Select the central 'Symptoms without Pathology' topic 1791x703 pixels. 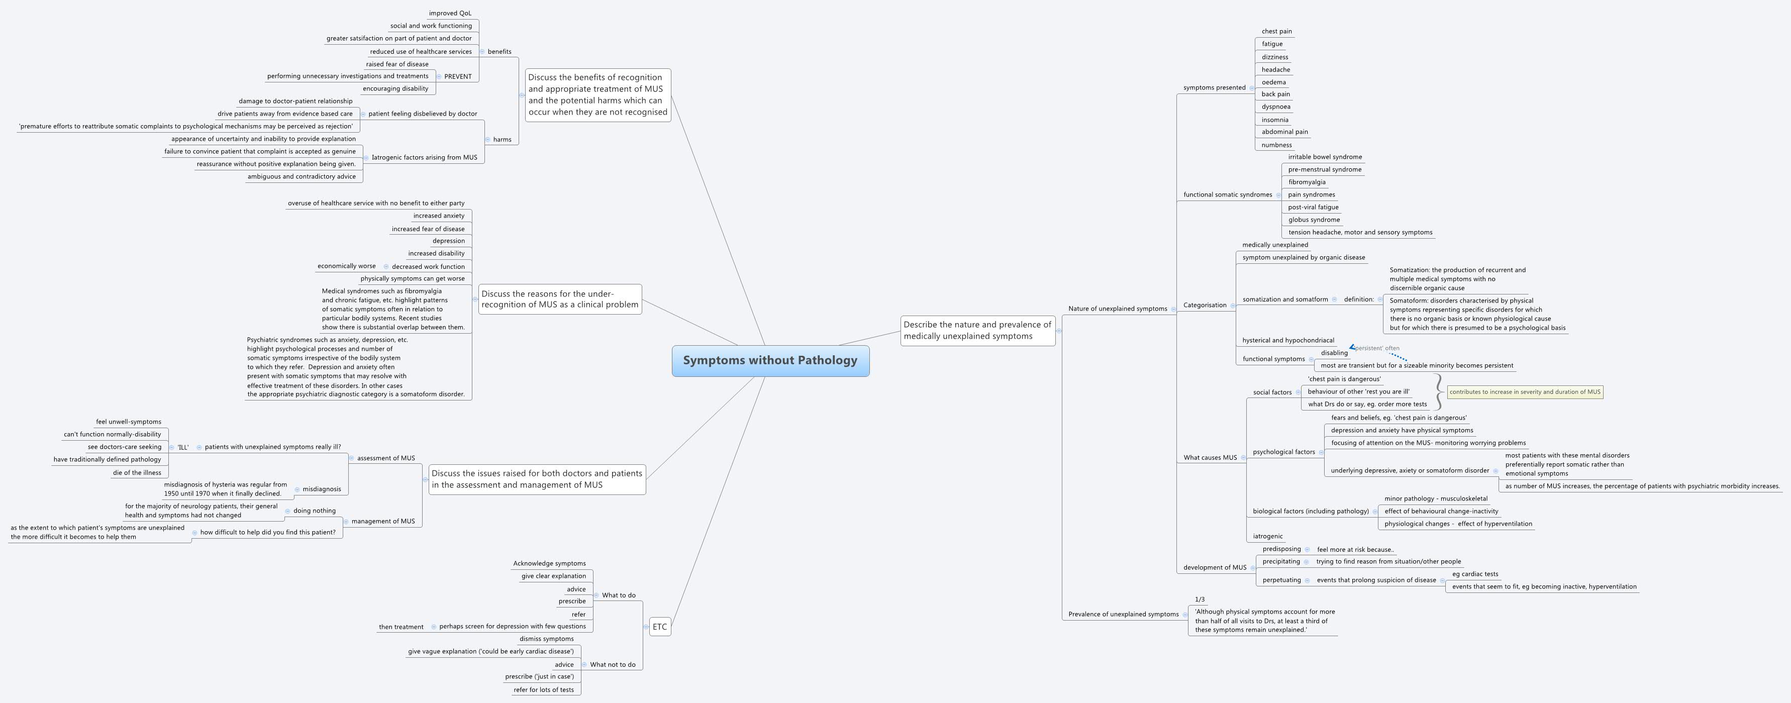(770, 360)
